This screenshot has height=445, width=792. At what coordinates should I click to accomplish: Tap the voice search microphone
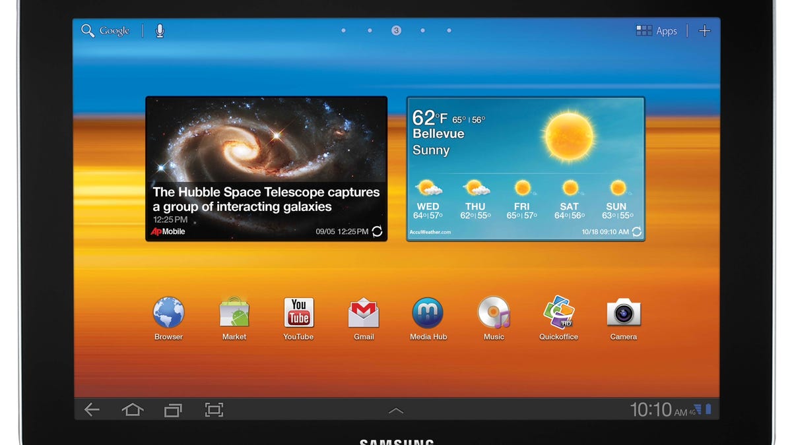[x=160, y=31]
